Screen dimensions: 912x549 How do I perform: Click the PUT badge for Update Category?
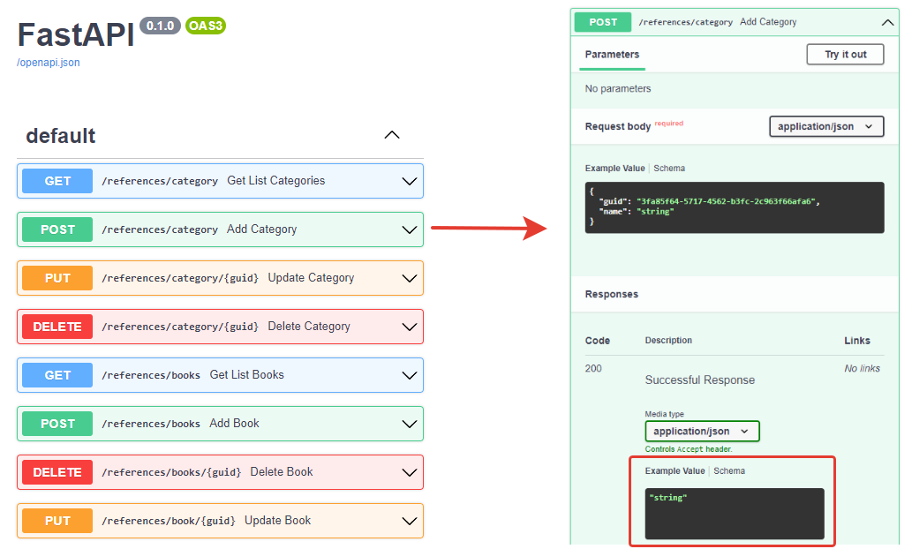[57, 278]
